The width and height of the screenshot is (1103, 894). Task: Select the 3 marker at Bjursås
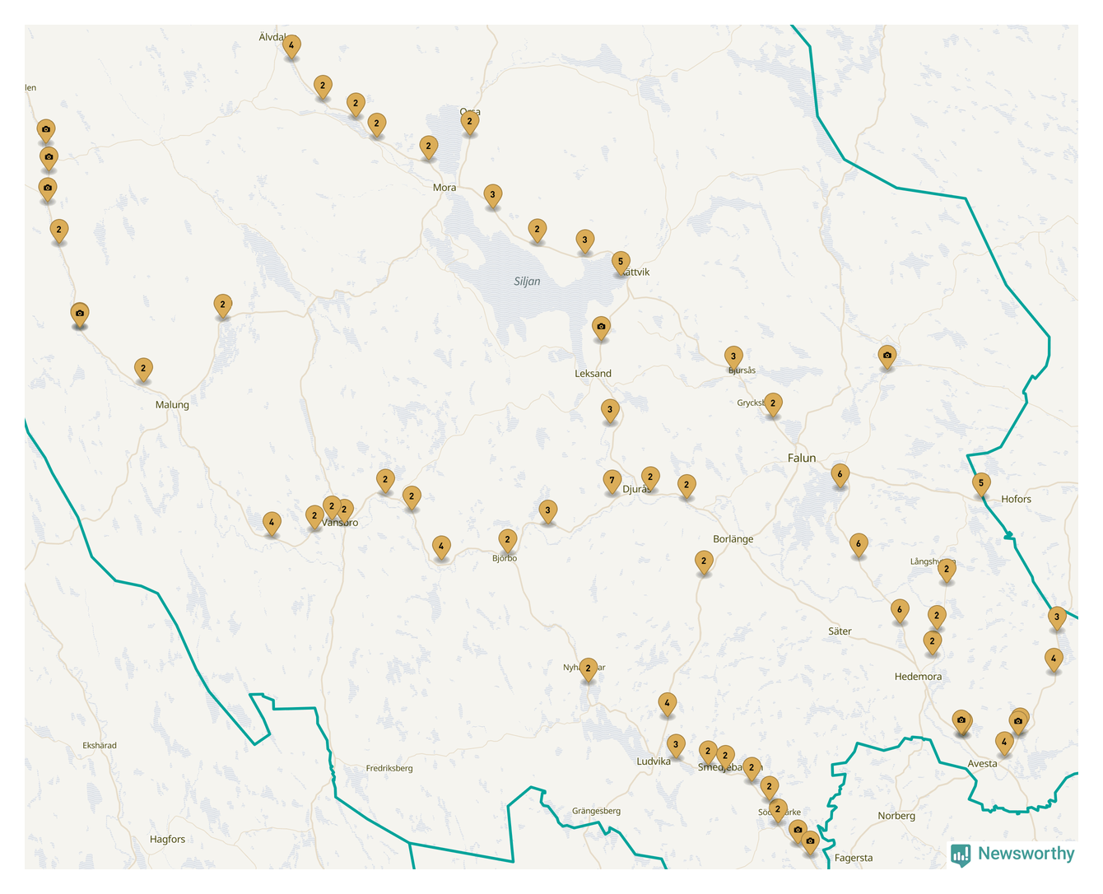pyautogui.click(x=733, y=356)
